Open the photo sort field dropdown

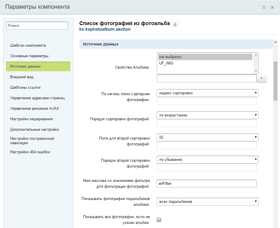(x=208, y=93)
